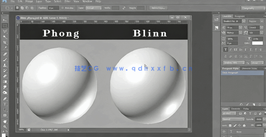266x137 pixels.
Task: Select the History Brush tool
Action: (x=5, y=70)
